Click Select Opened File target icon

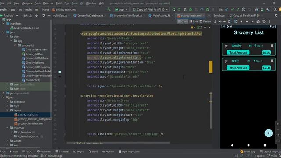tap(25, 16)
